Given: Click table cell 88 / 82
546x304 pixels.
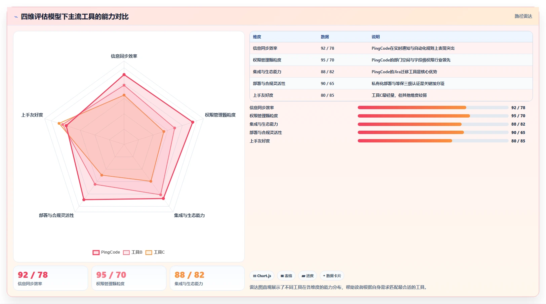Looking at the screenshot, I should pyautogui.click(x=327, y=72).
